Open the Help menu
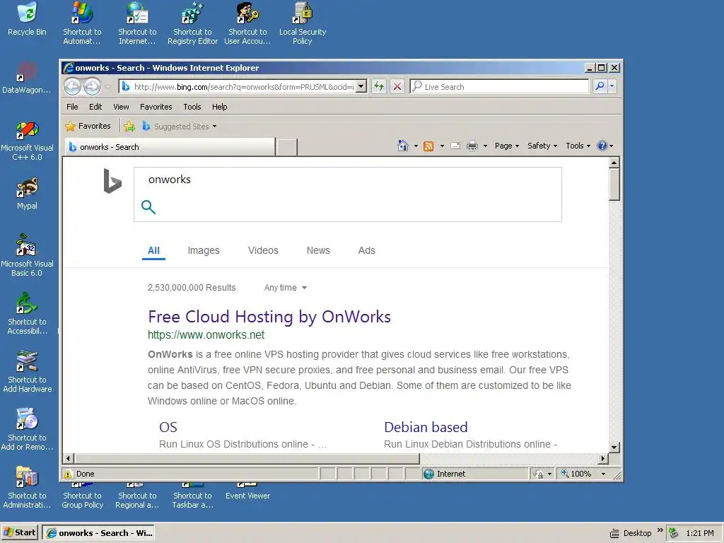Screen dimensions: 724x543 (x=220, y=107)
